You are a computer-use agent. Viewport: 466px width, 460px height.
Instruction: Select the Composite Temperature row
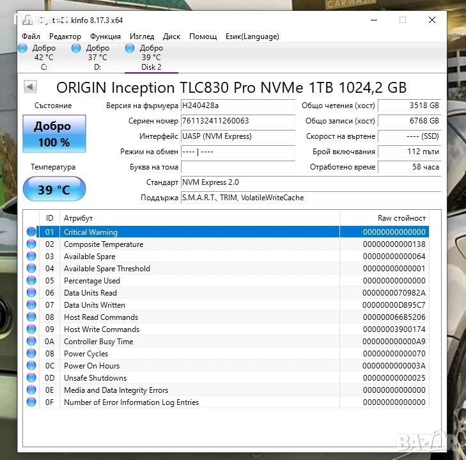228,244
